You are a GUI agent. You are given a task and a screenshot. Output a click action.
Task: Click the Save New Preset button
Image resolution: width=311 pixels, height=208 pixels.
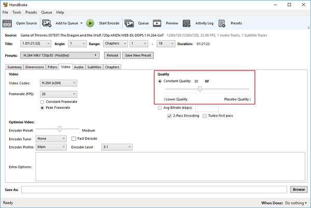(x=138, y=55)
